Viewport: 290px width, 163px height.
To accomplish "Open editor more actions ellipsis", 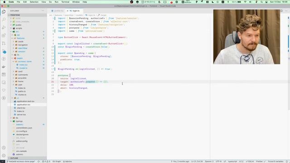I will tap(286, 11).
